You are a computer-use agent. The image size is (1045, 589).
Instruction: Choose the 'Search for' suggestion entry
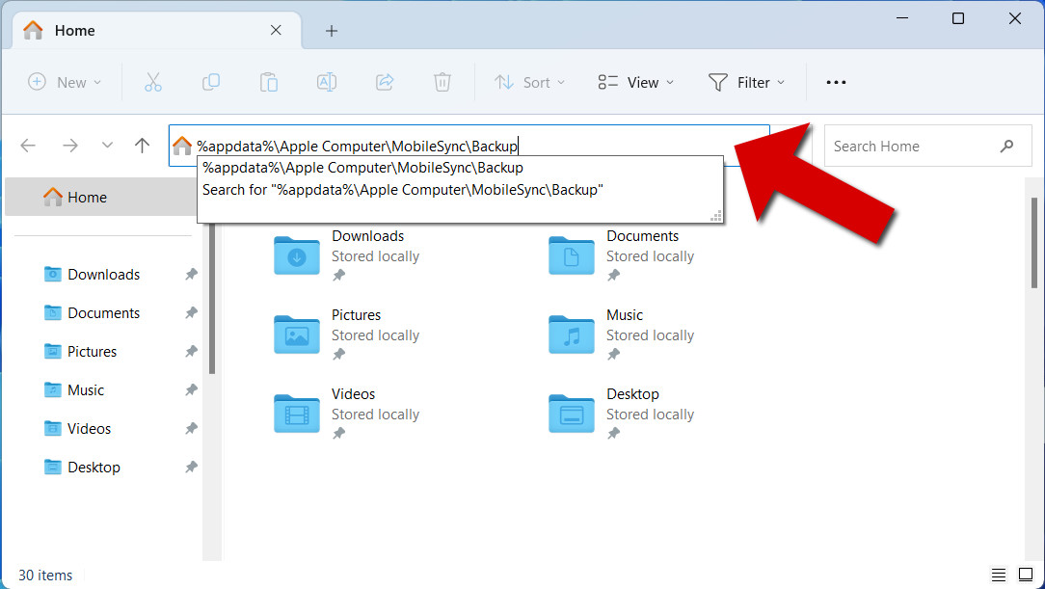tap(460, 190)
